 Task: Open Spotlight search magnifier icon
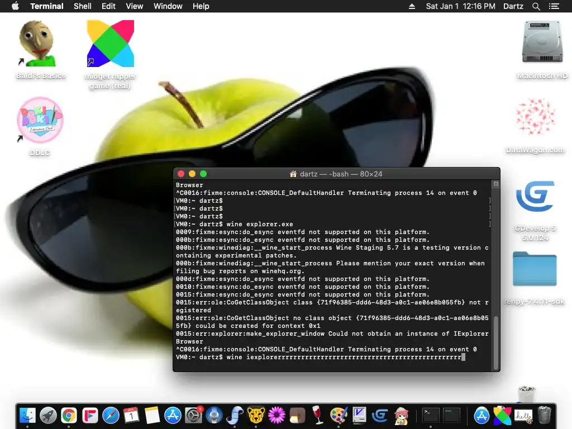[x=536, y=6]
